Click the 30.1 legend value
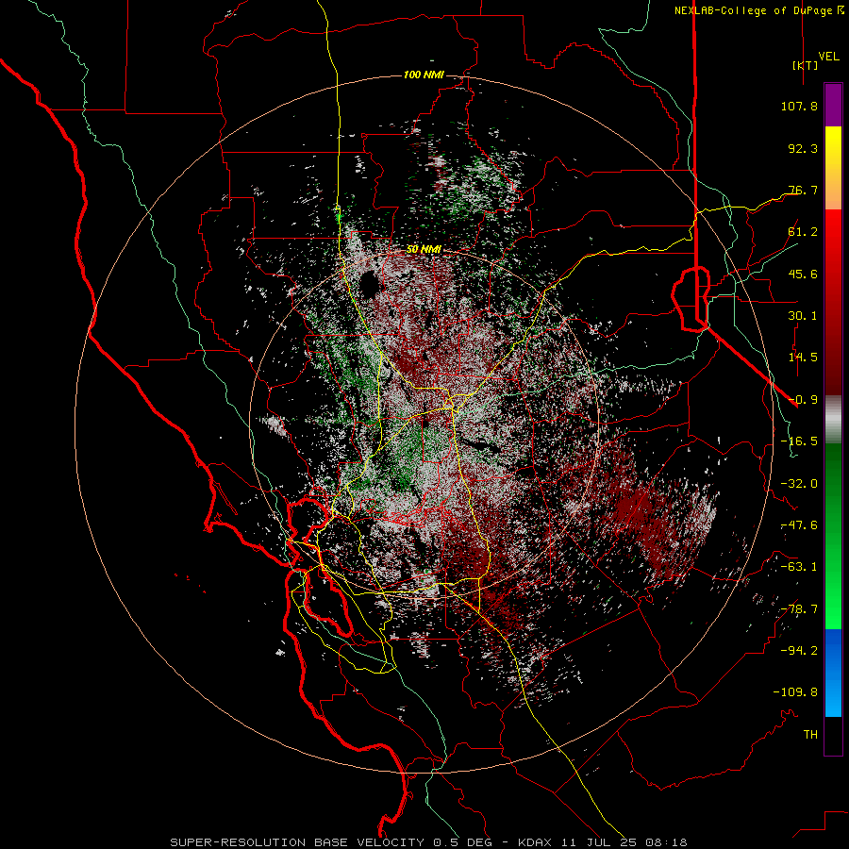This screenshot has height=849, width=849. tap(803, 316)
